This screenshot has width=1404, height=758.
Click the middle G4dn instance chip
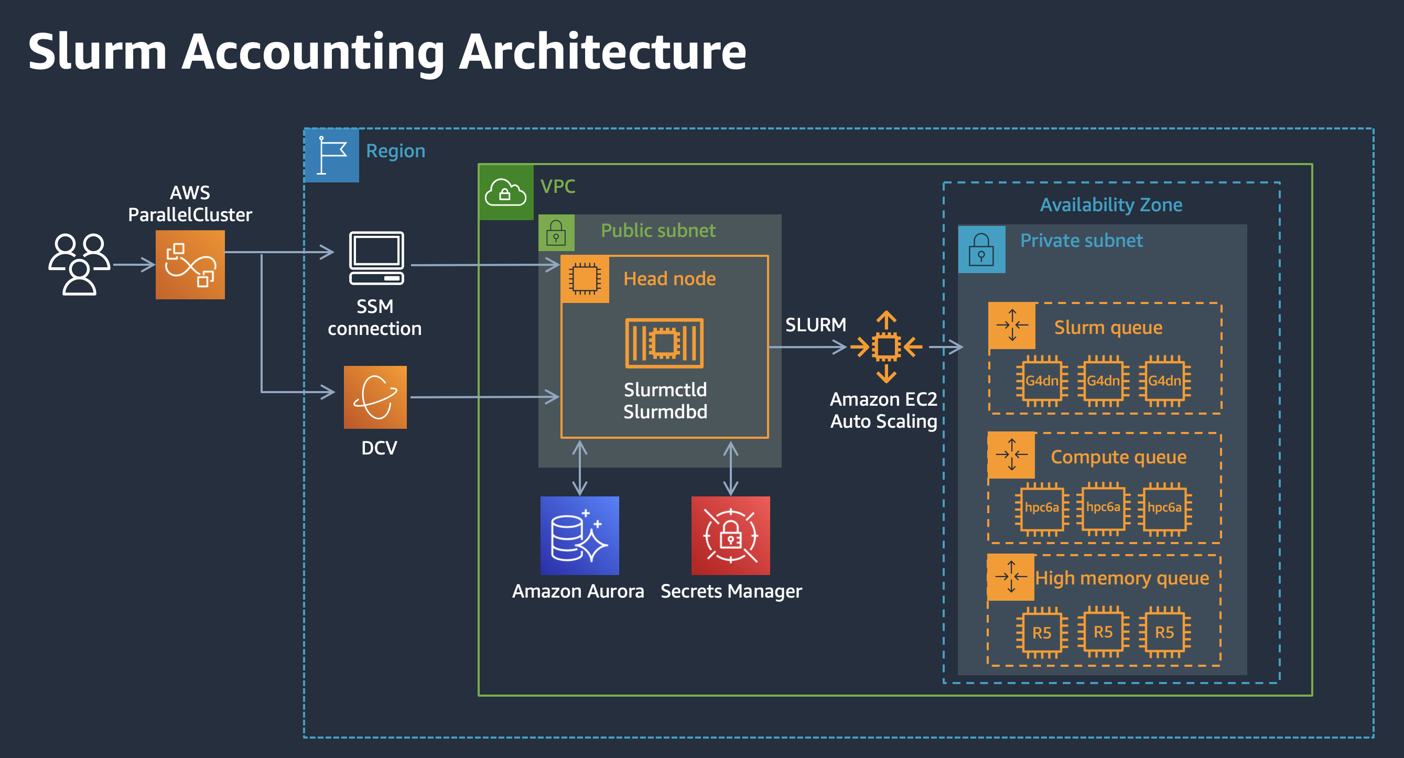click(x=1103, y=381)
